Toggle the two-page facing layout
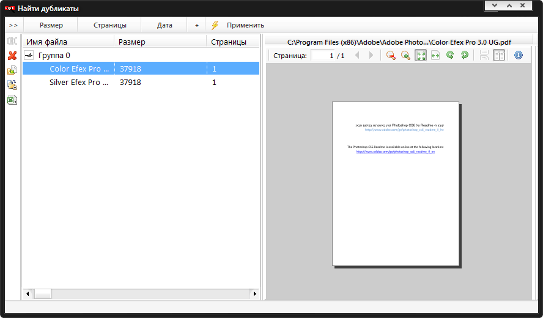Viewport: 543px width, 318px height. coord(499,56)
